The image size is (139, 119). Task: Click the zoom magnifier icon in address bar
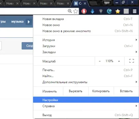(x=70, y=11)
